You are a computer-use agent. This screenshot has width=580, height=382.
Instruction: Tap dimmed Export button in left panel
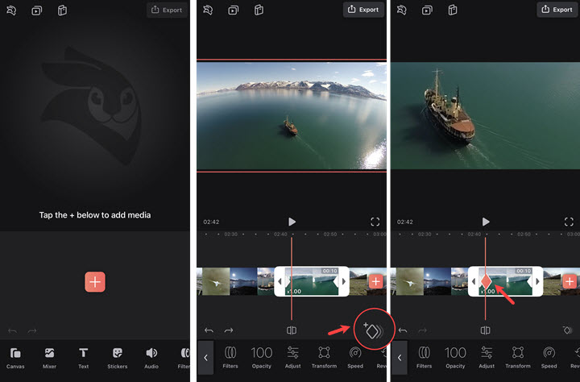point(167,10)
